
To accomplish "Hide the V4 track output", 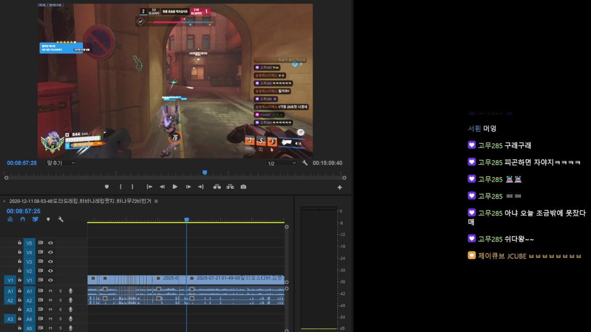I will point(50,252).
